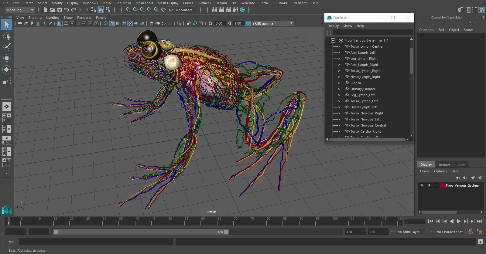Open Layers menu in Layer Editor

[425, 171]
